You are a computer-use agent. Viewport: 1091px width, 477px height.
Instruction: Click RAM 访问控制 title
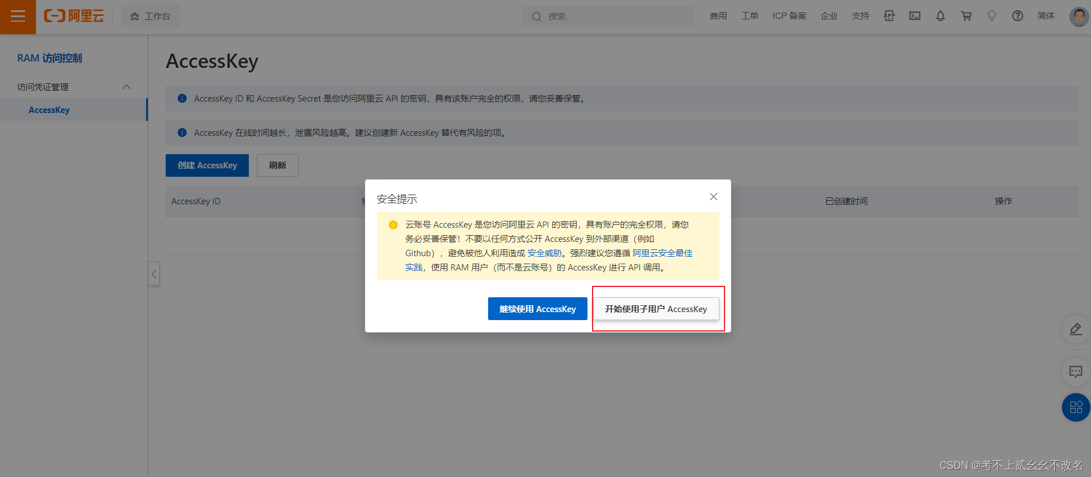50,58
